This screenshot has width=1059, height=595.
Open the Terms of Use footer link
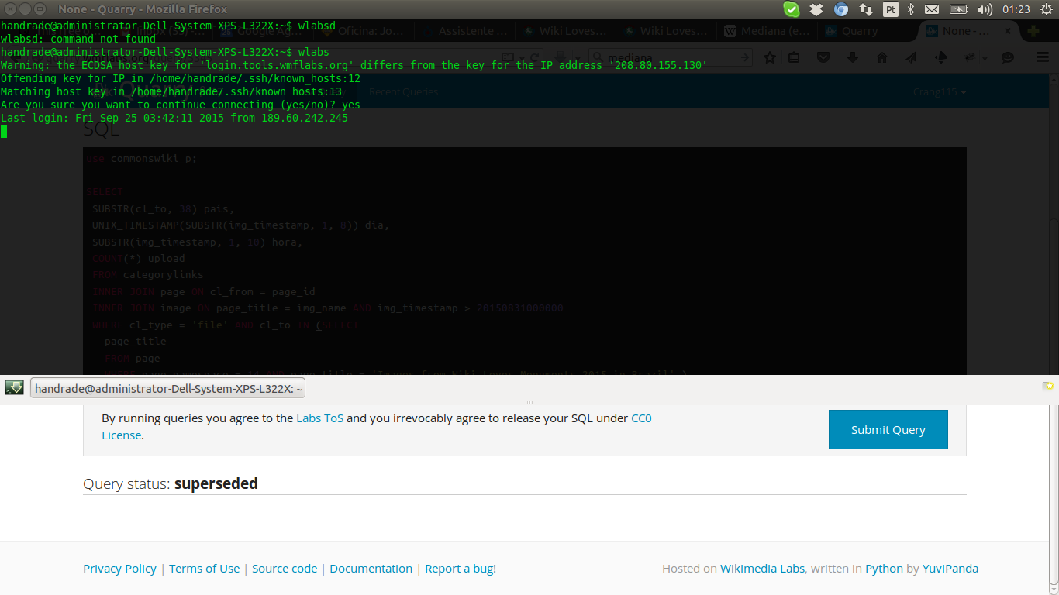point(205,569)
